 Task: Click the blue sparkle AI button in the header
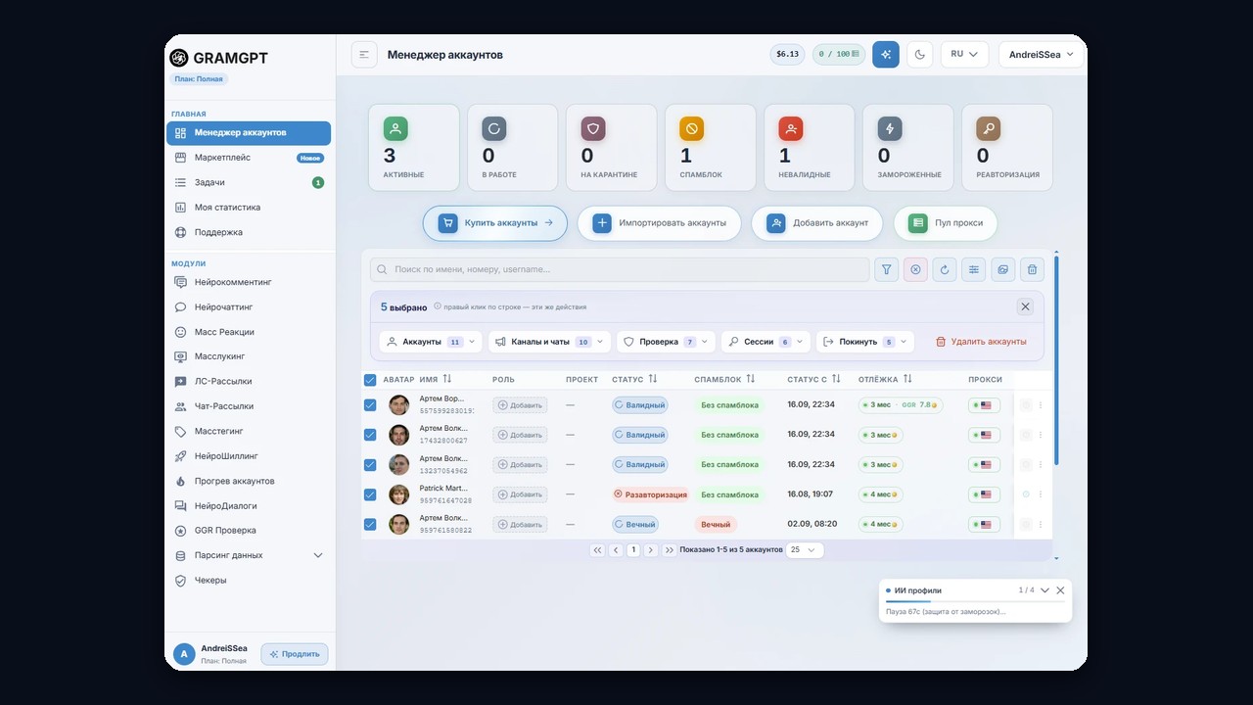coord(886,54)
